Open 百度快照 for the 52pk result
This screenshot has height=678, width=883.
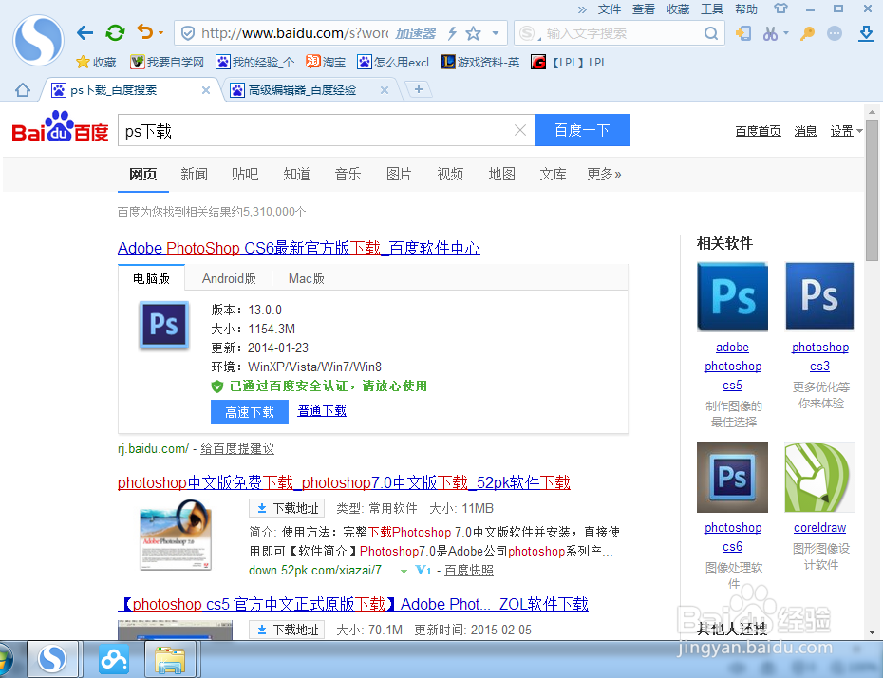469,571
